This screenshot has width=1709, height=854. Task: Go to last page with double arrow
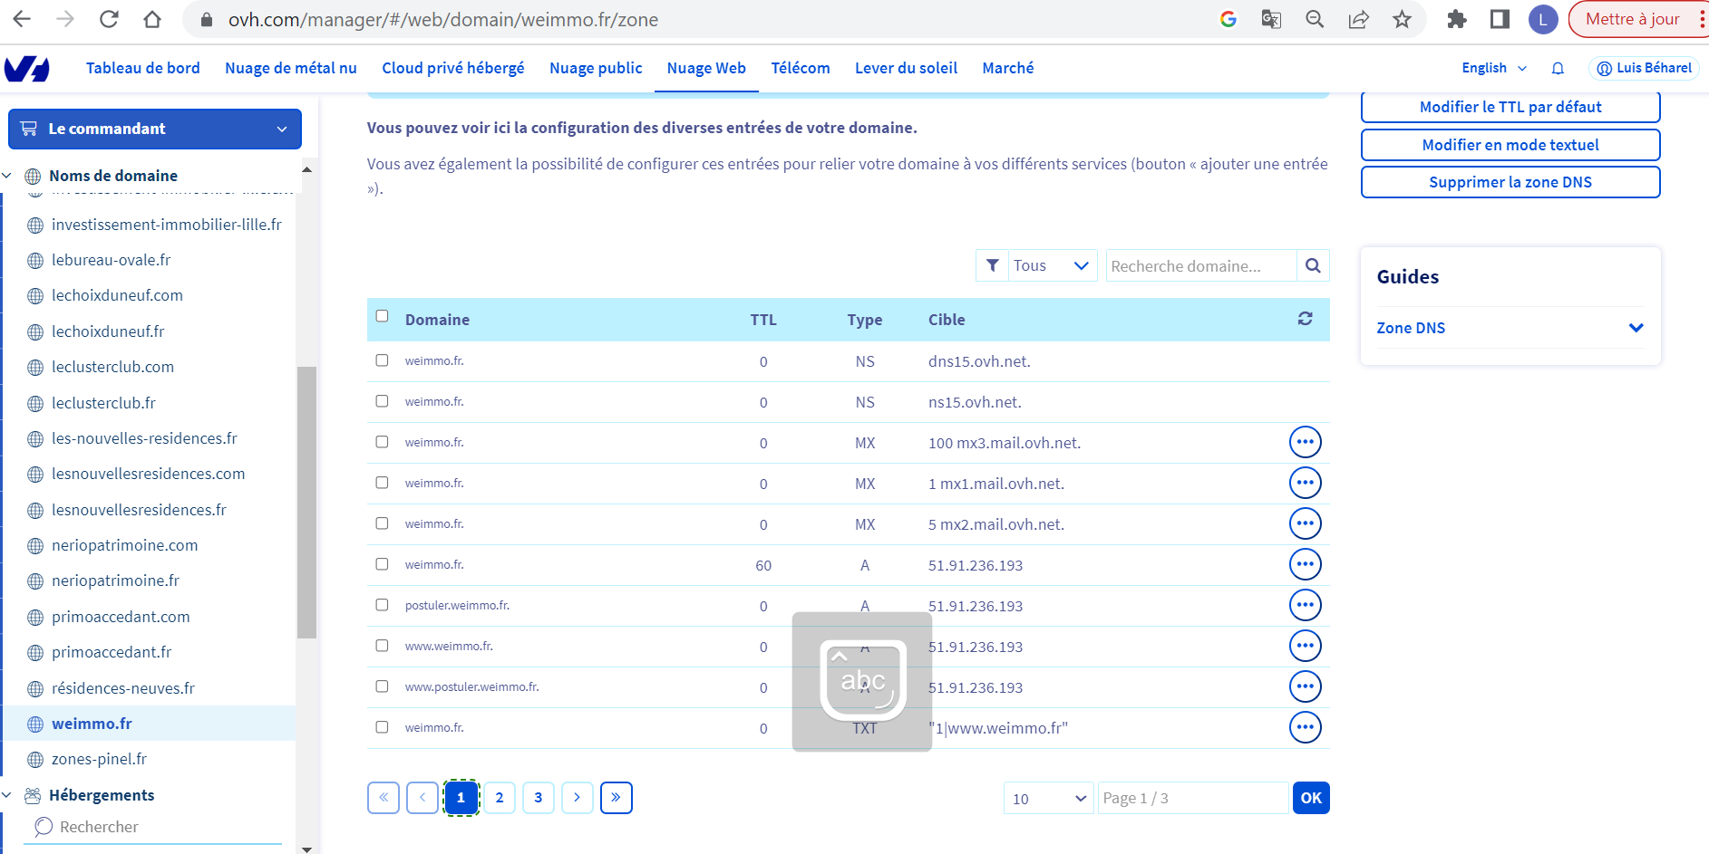[616, 798]
